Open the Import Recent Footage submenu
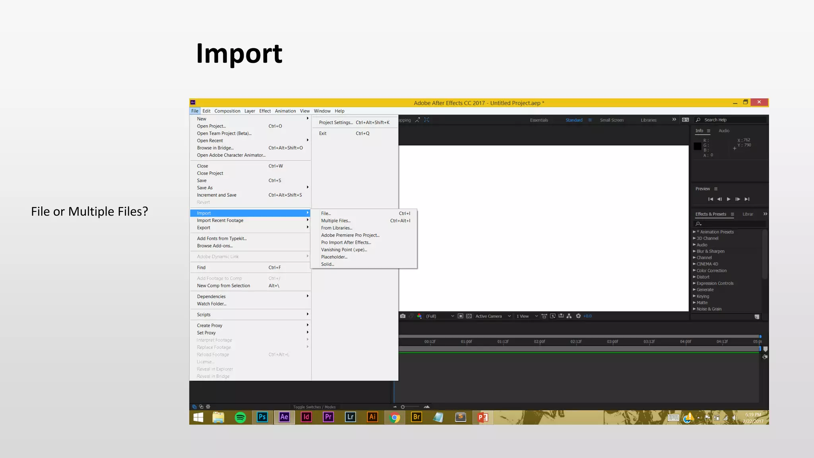Screen dimensions: 814x458 click(250, 220)
